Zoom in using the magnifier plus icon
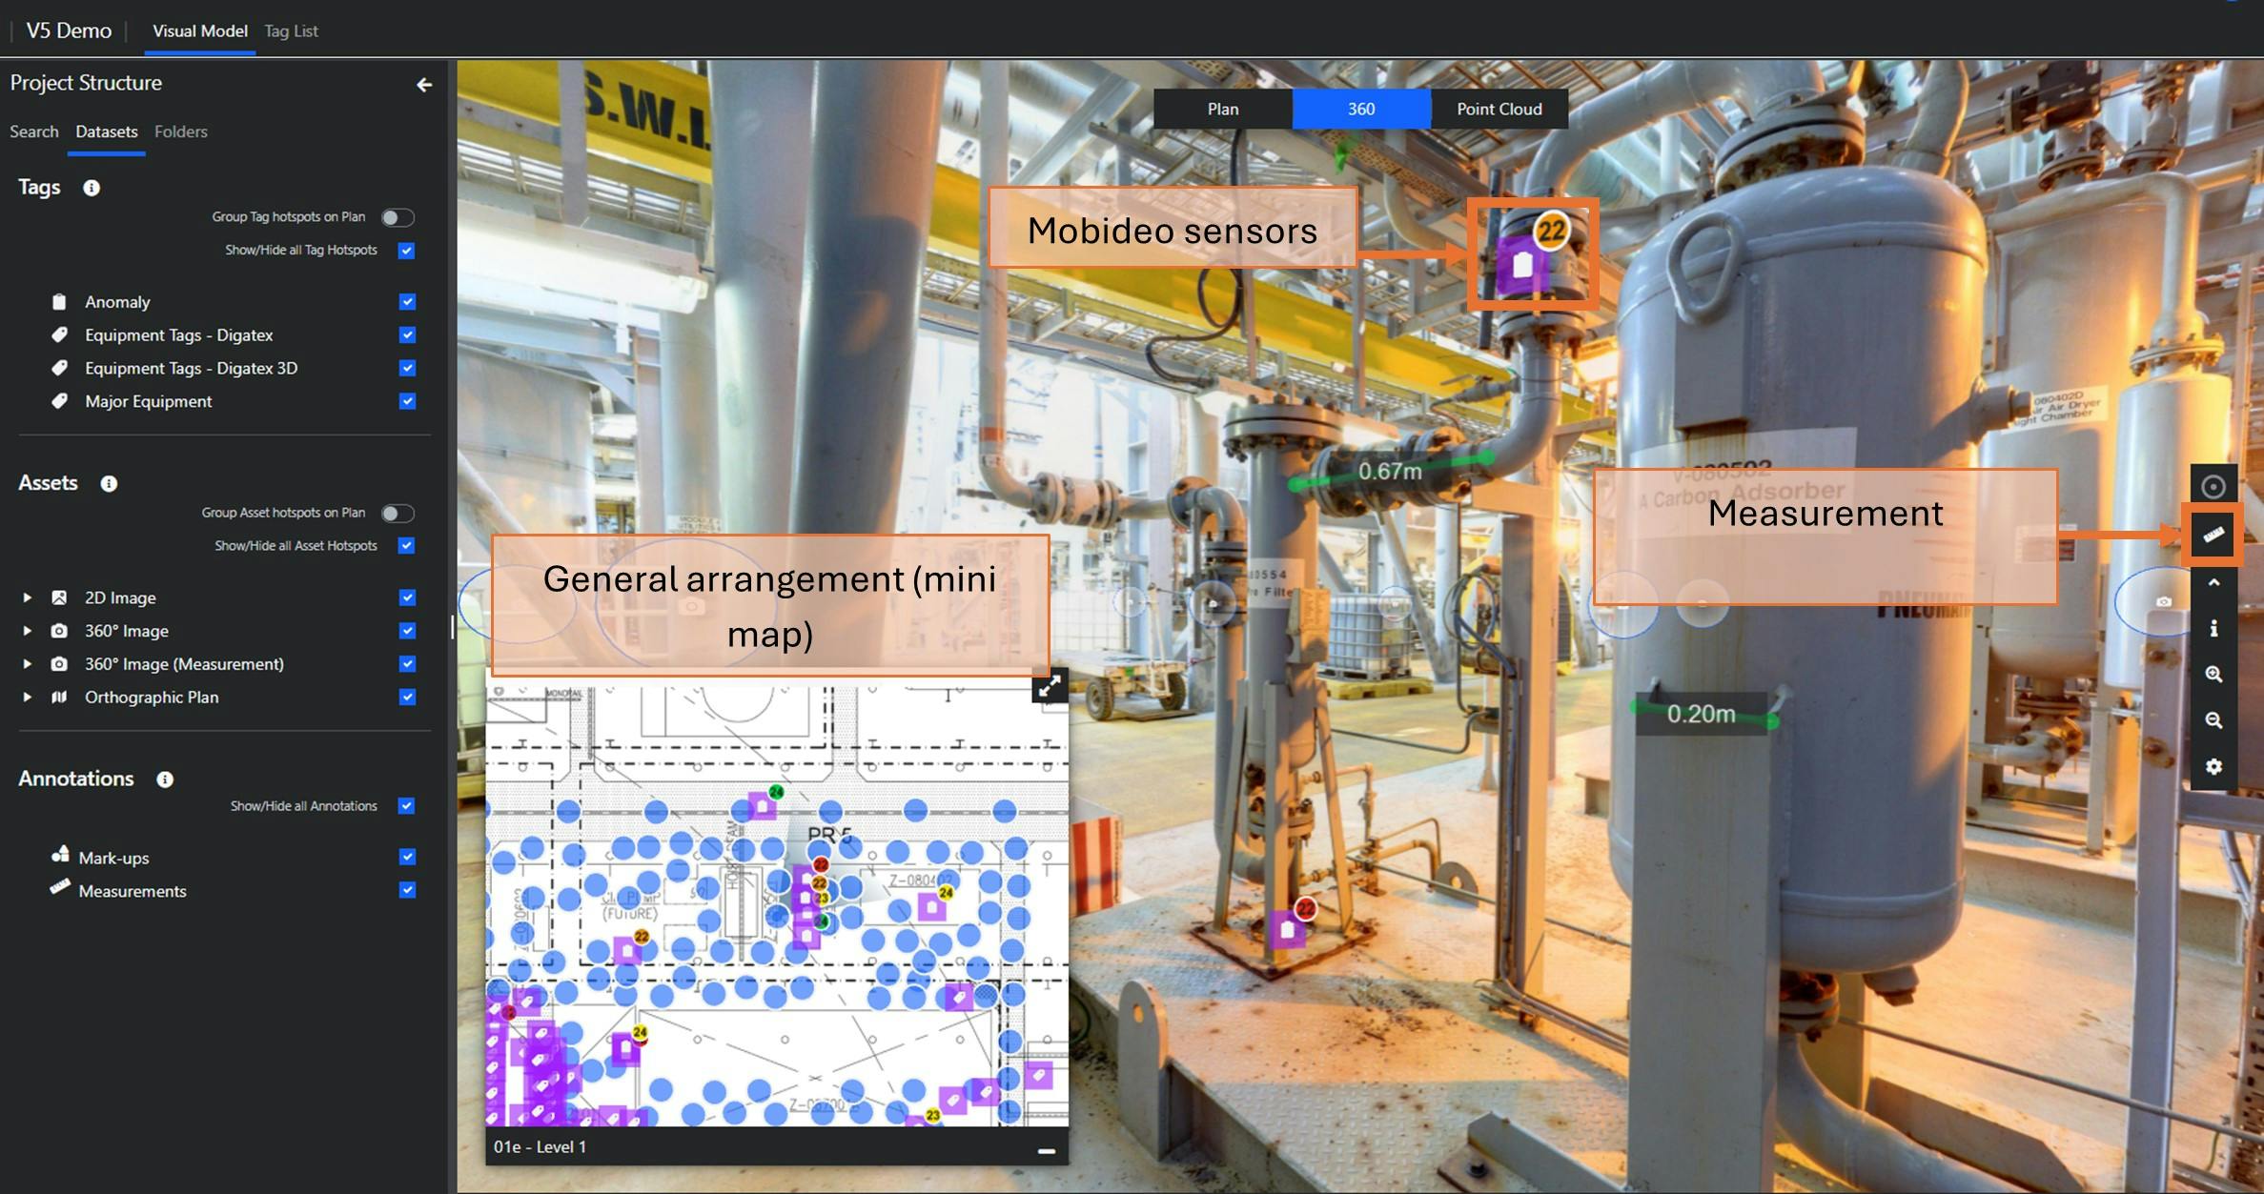The width and height of the screenshot is (2264, 1194). (2212, 673)
